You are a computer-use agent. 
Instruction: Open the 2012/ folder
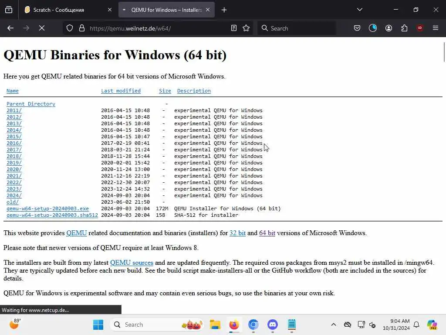click(x=14, y=117)
